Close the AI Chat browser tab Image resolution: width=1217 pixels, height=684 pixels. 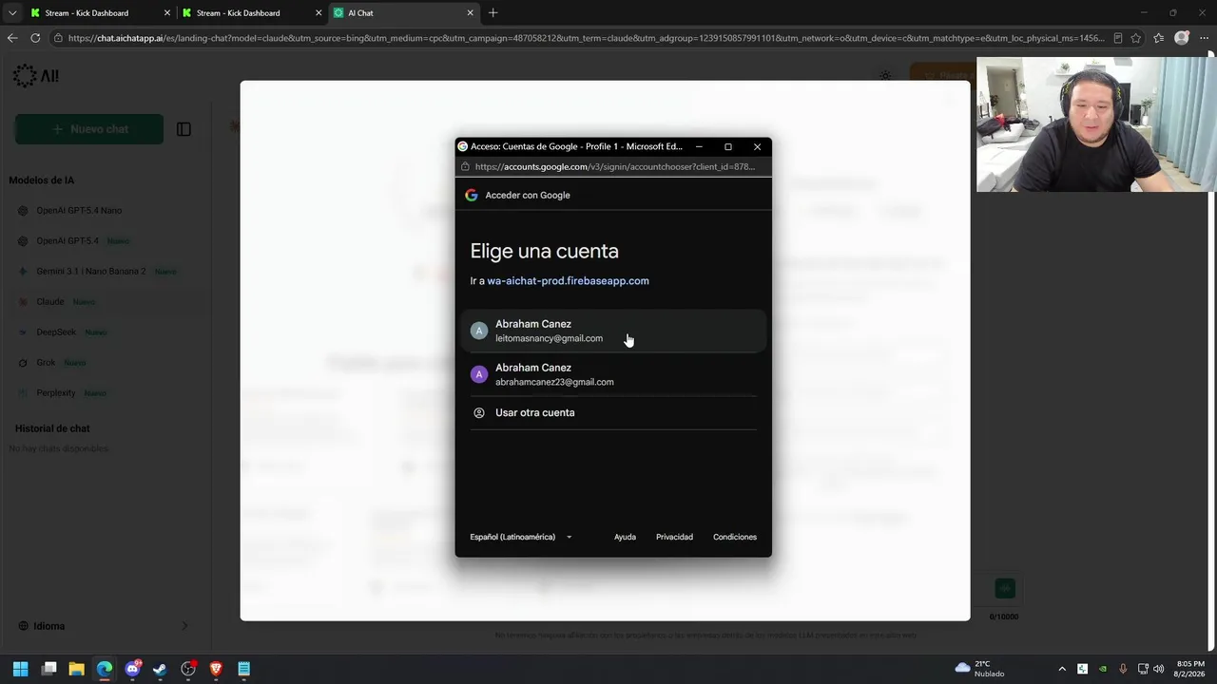[x=470, y=13]
